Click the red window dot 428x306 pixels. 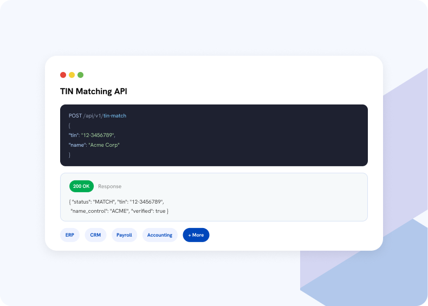(63, 75)
